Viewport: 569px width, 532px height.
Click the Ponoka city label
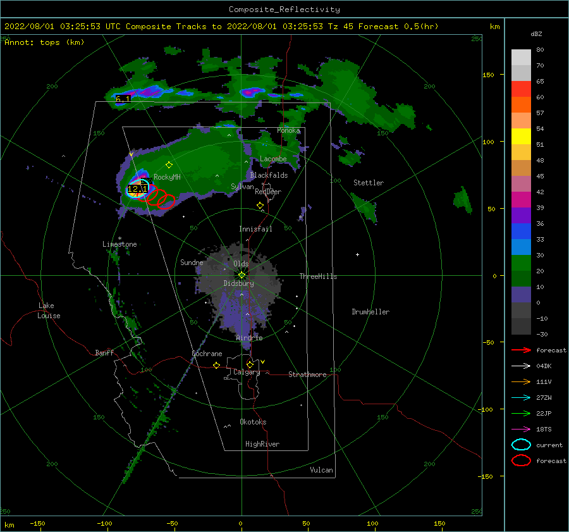pyautogui.click(x=288, y=130)
